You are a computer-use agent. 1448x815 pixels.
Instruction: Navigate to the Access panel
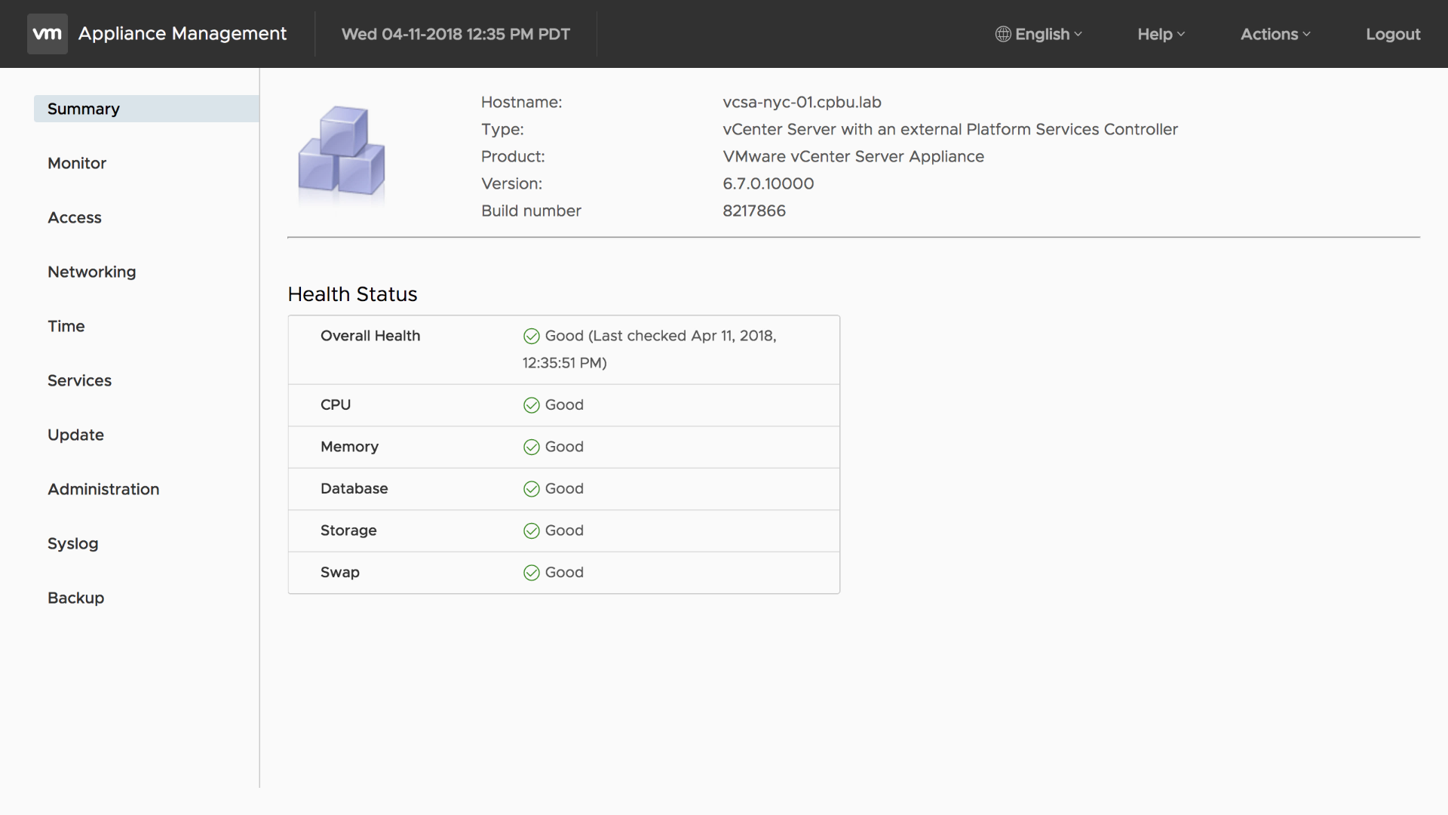coord(74,217)
